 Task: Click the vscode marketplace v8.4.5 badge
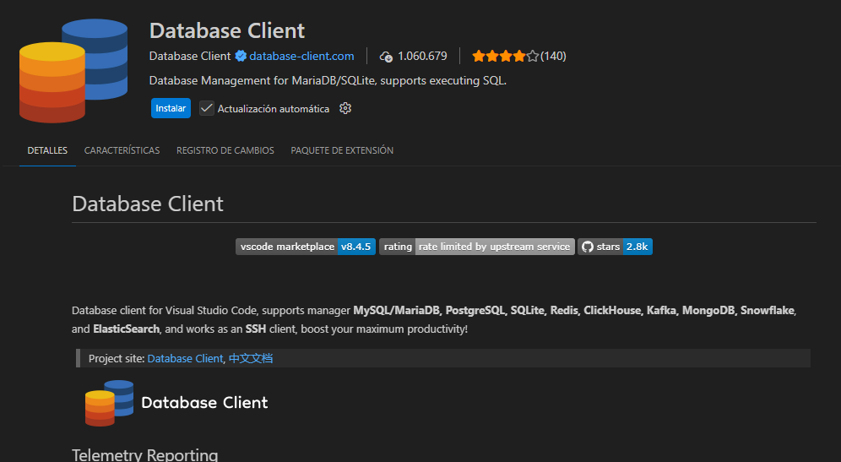(305, 247)
